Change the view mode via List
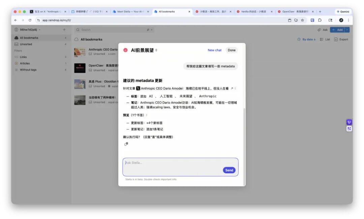Image resolution: width=364 pixels, height=219 pixels. click(325, 39)
